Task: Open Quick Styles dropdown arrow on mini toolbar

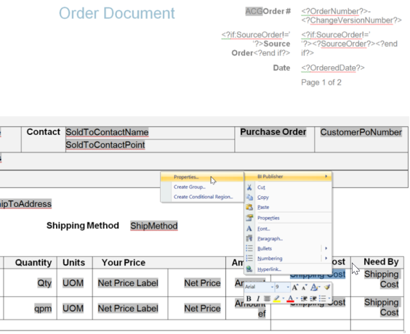Action: 319,288
